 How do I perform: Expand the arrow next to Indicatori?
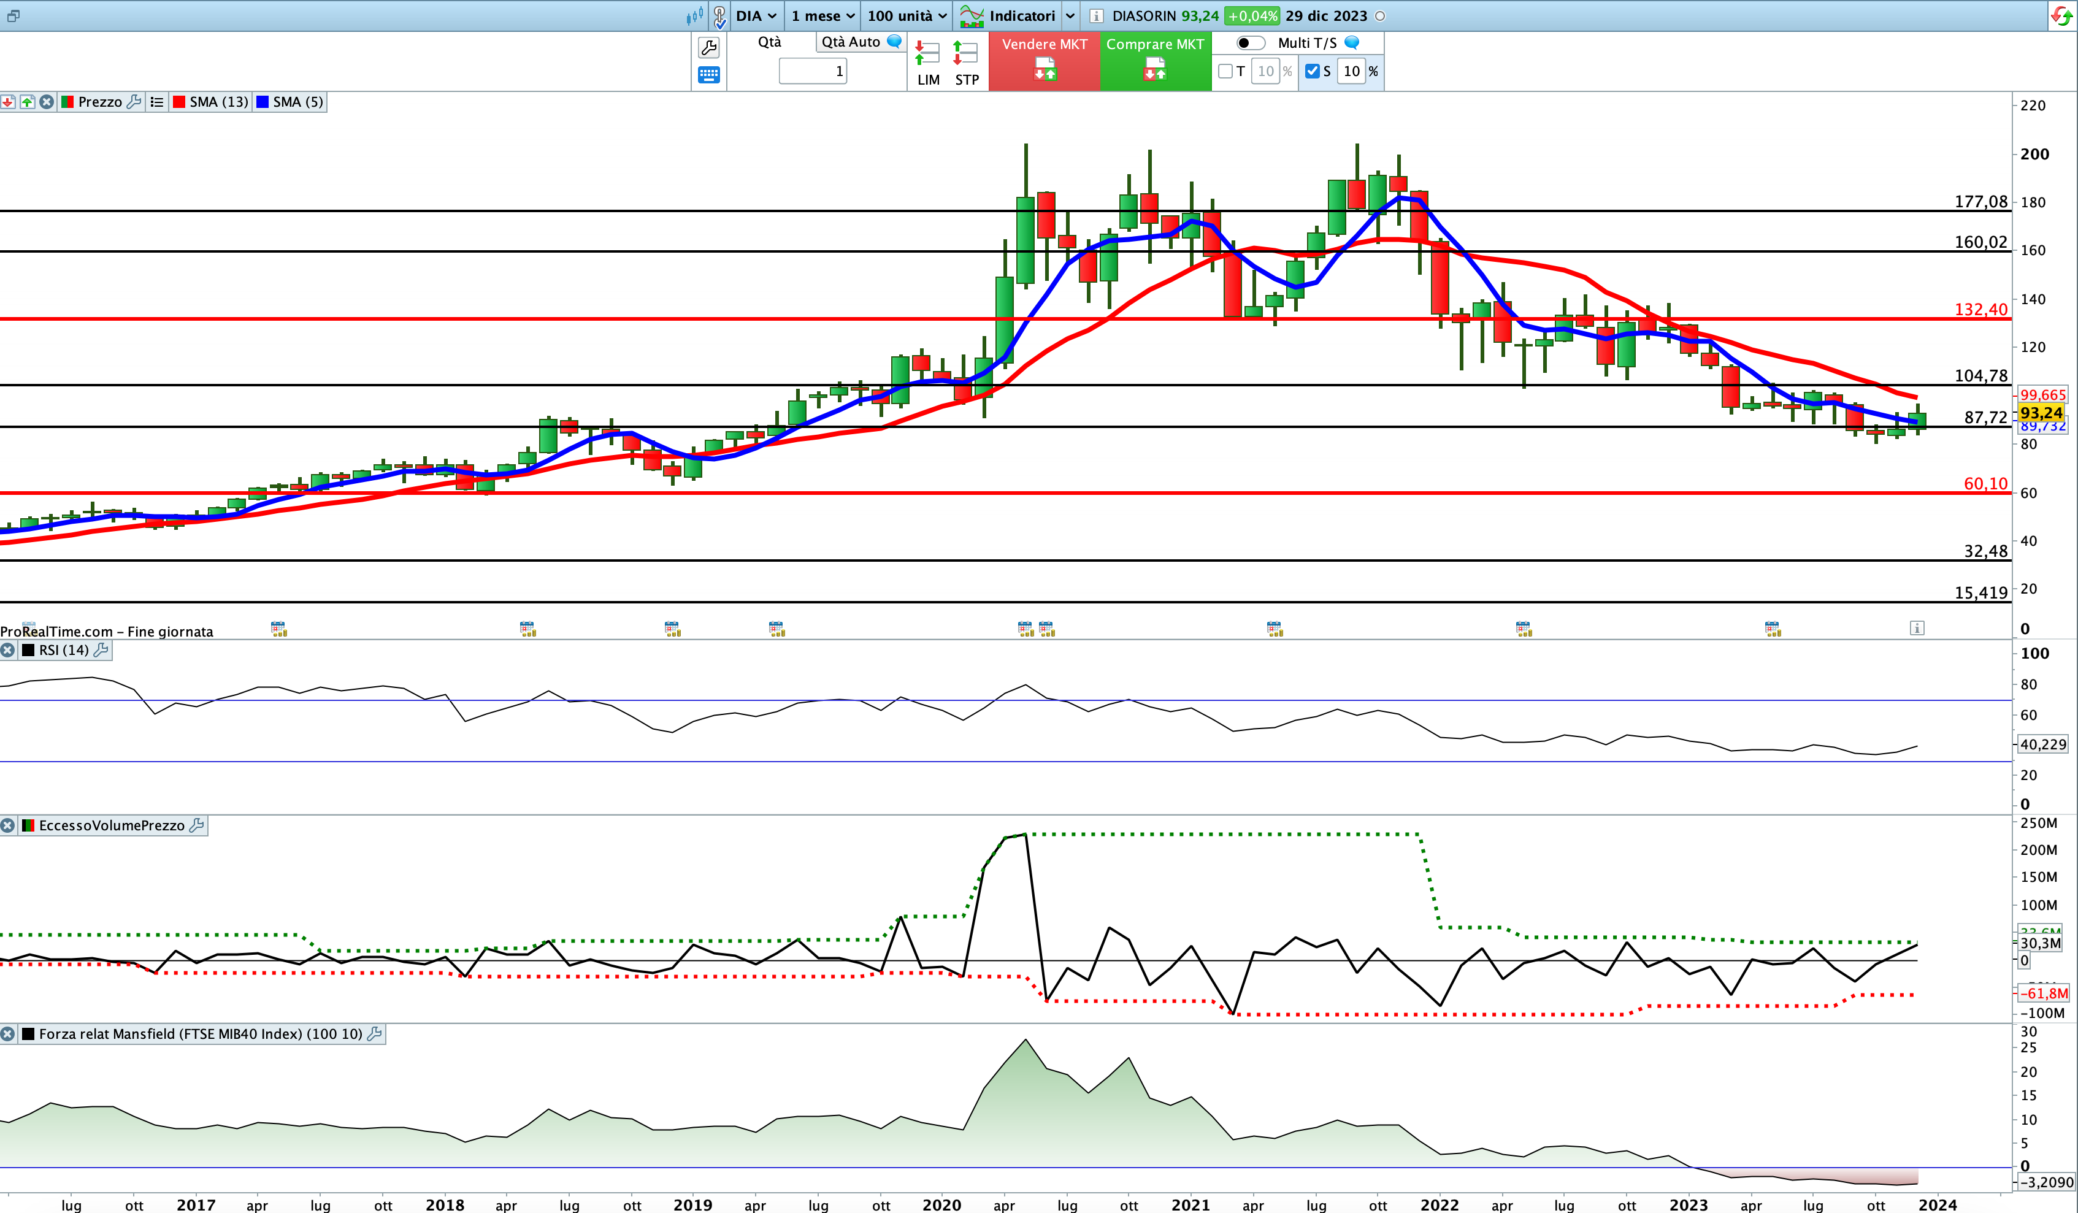(x=1070, y=16)
